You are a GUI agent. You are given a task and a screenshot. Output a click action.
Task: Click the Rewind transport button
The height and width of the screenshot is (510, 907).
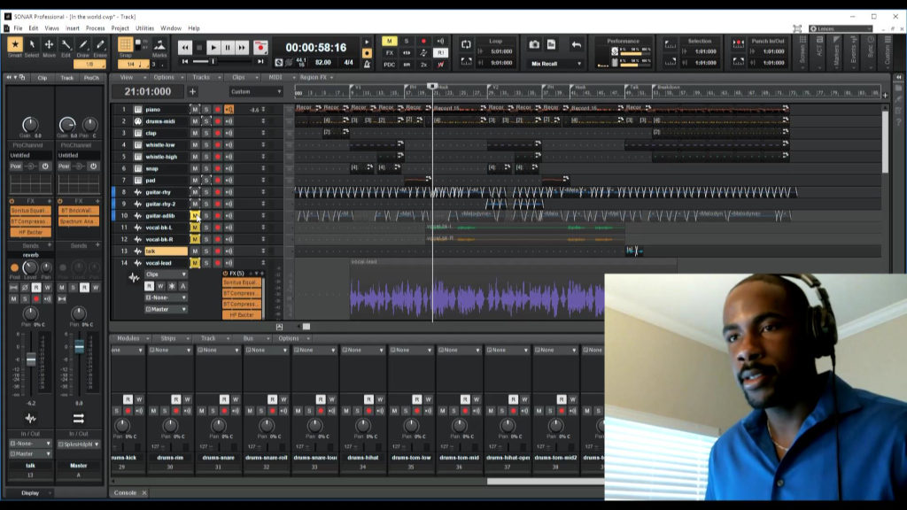pos(185,48)
